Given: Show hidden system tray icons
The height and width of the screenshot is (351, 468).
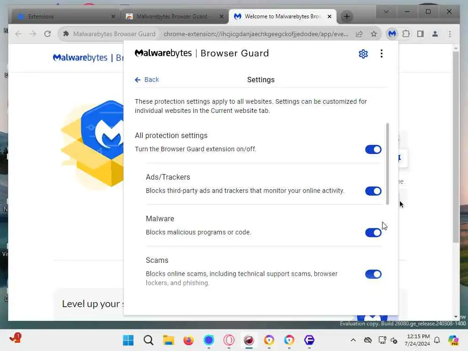Looking at the screenshot, I should click(x=353, y=340).
